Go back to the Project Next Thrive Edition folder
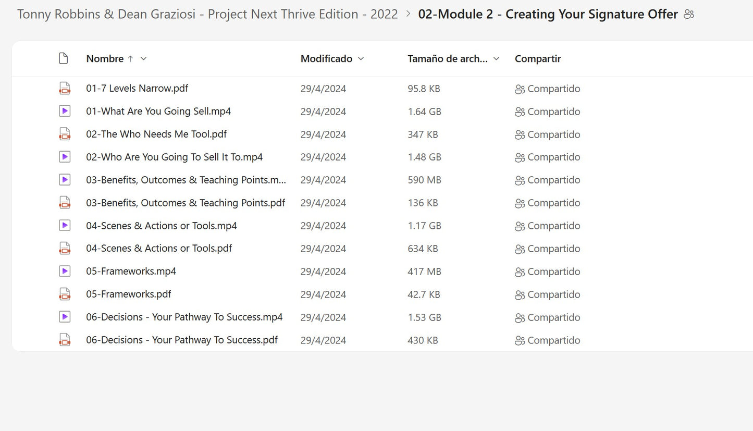Image resolution: width=753 pixels, height=431 pixels. pyautogui.click(x=207, y=14)
